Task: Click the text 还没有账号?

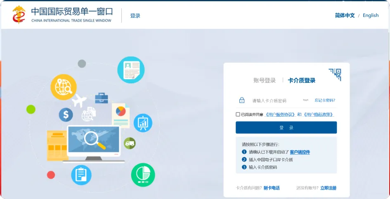Action: (307, 188)
